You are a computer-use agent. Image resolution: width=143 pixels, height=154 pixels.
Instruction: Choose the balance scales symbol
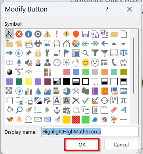pyautogui.click(x=124, y=53)
